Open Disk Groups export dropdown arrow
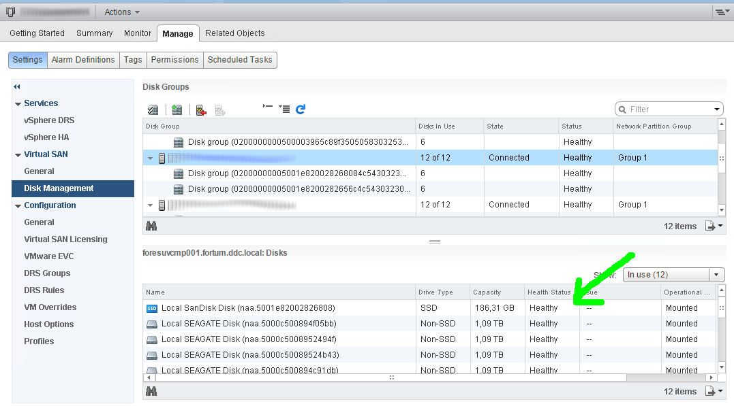 click(720, 226)
